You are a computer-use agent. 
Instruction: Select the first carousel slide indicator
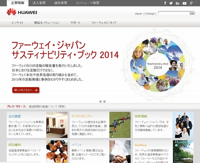[100, 101]
